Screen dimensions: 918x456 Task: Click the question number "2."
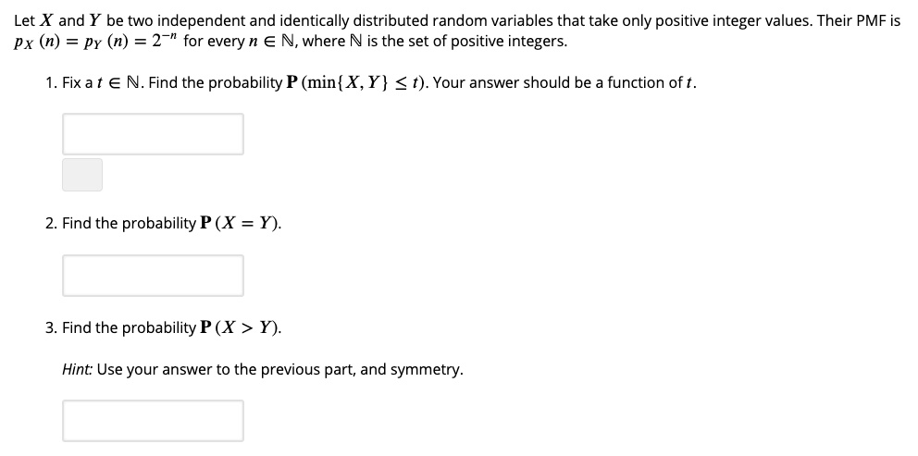click(52, 224)
